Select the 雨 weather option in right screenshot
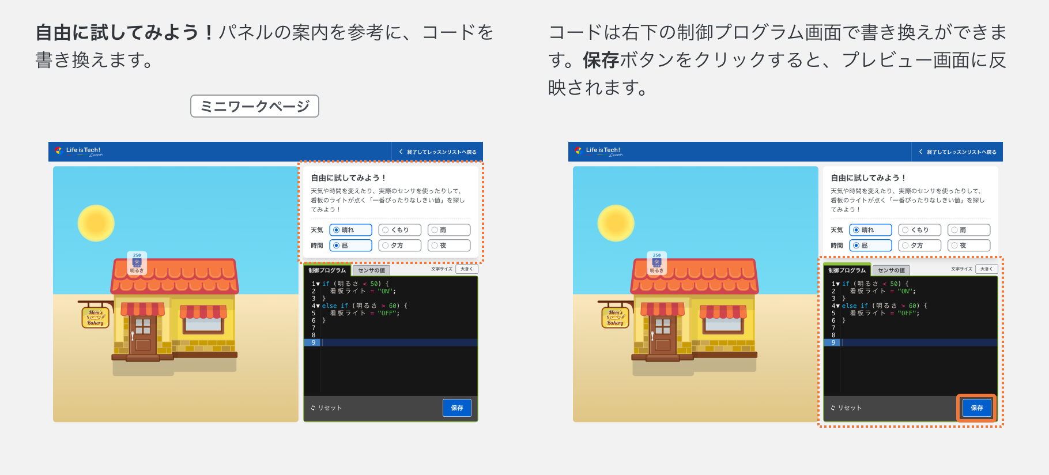The width and height of the screenshot is (1049, 475). point(968,230)
